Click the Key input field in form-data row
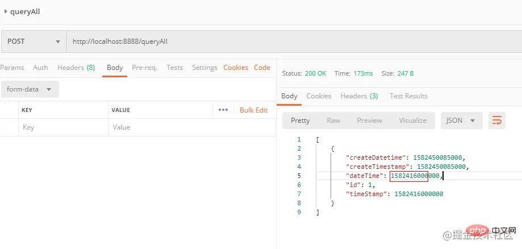This screenshot has height=249, width=522. [62, 127]
